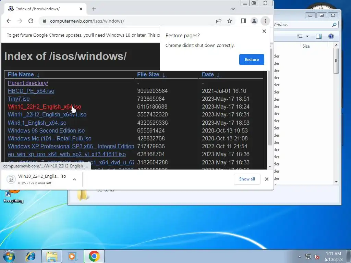
Task: Open the Chrome profile avatar
Action: click(x=254, y=21)
